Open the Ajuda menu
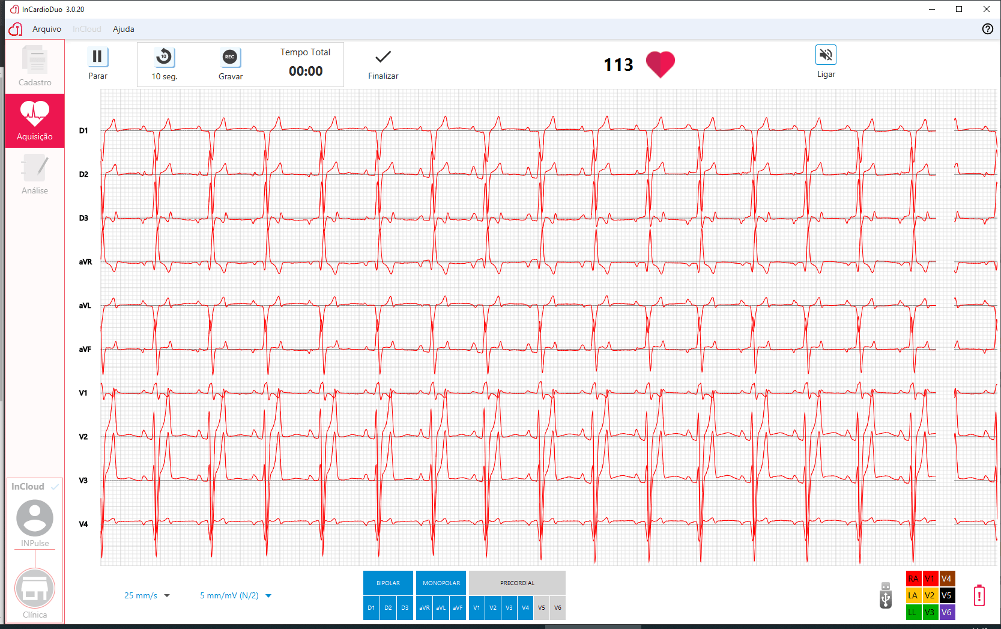Screen dimensions: 1001x629 [x=124, y=29]
